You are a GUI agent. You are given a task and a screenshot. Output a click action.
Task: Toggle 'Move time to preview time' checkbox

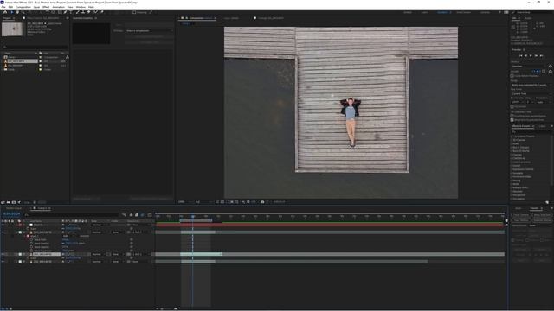tap(512, 120)
